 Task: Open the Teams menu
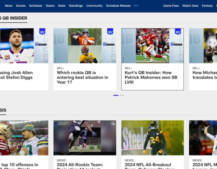[x=50, y=6]
